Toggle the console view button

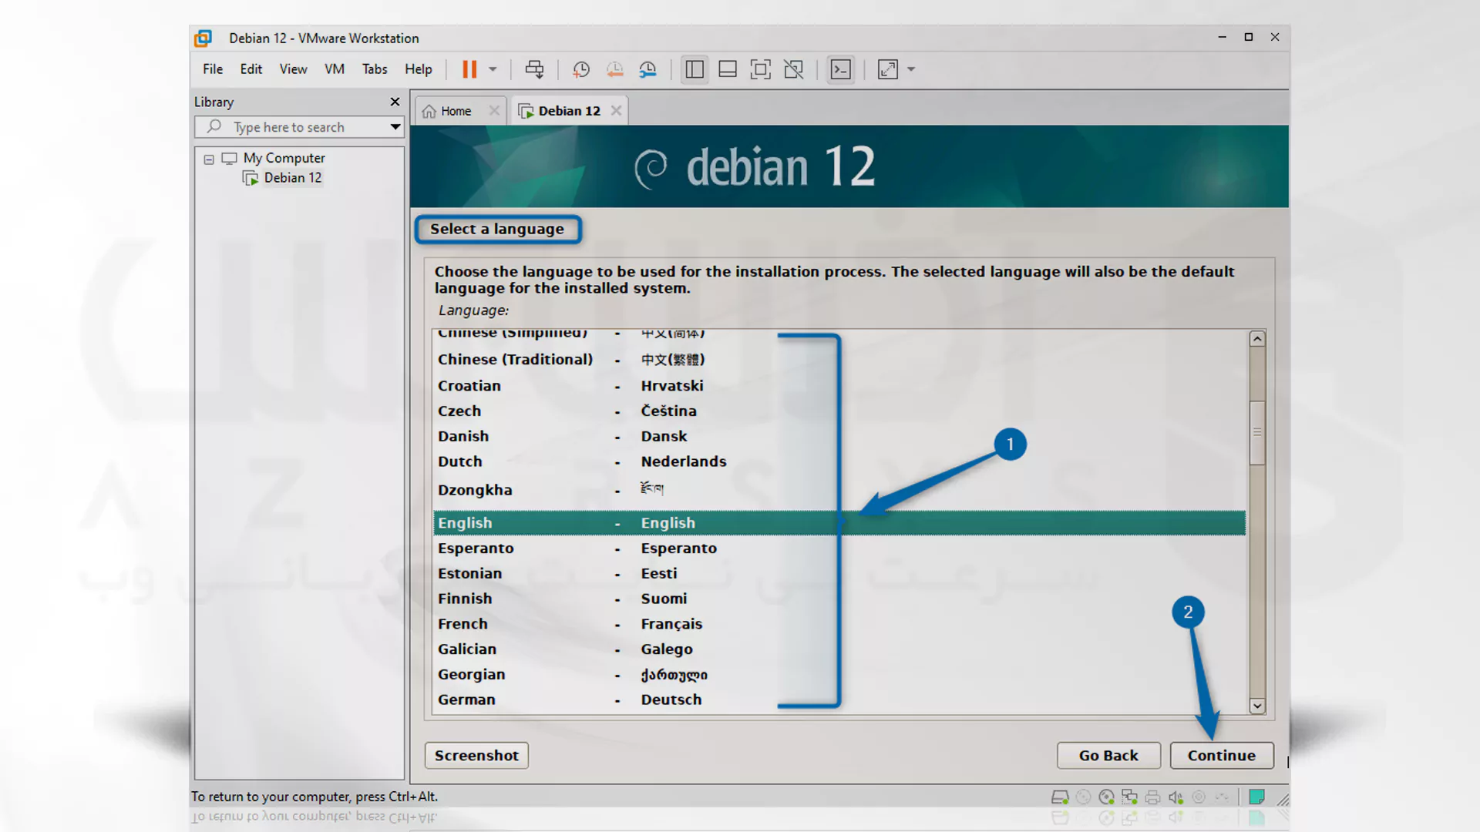click(840, 69)
